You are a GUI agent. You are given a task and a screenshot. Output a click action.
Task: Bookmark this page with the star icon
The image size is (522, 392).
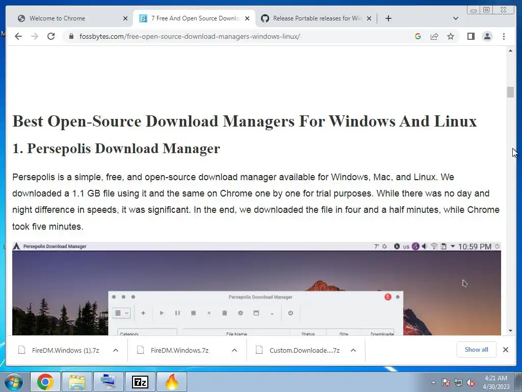451,36
